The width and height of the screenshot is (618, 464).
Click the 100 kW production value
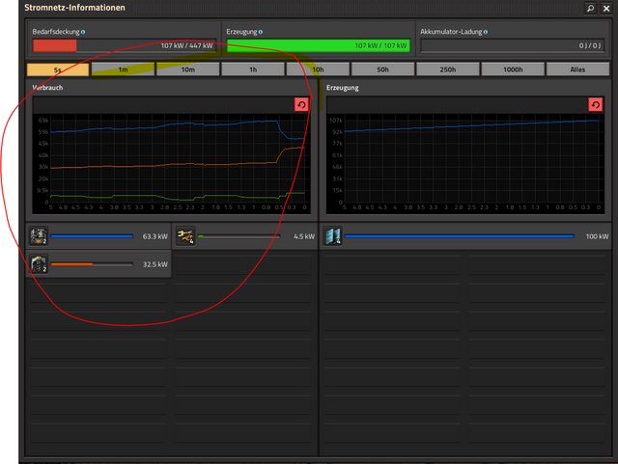597,236
